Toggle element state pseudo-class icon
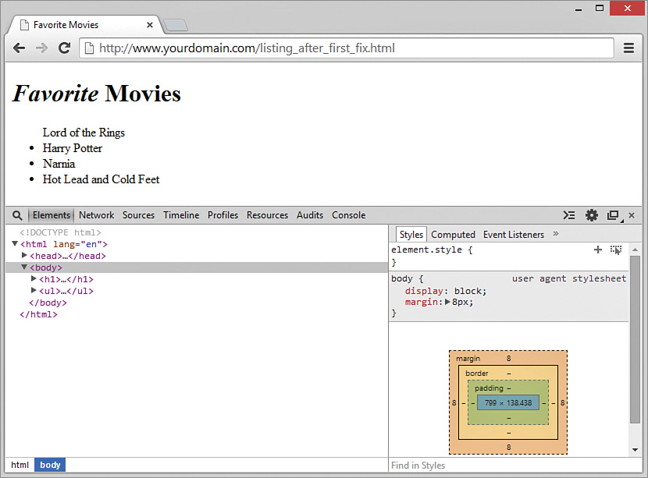Image resolution: width=648 pixels, height=478 pixels. click(616, 250)
